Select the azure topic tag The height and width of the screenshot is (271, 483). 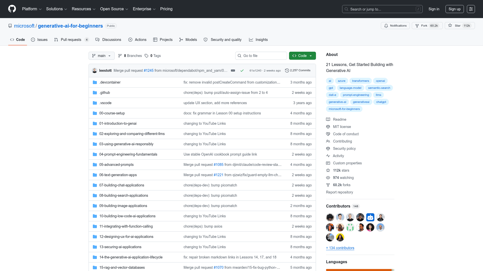click(342, 81)
